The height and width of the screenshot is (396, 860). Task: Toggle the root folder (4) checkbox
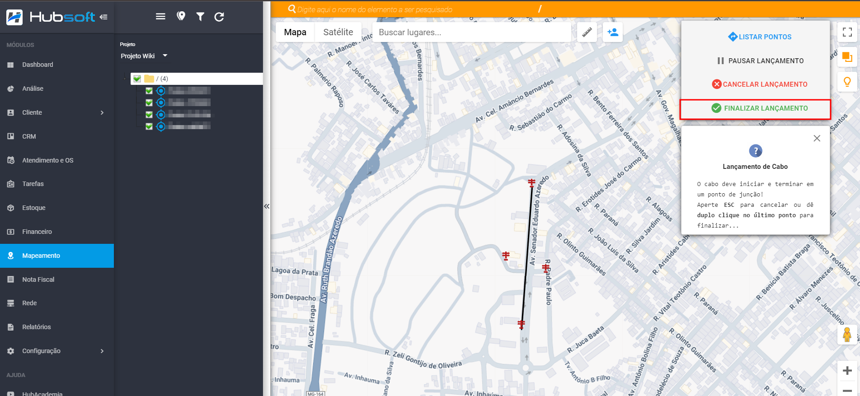(x=137, y=79)
